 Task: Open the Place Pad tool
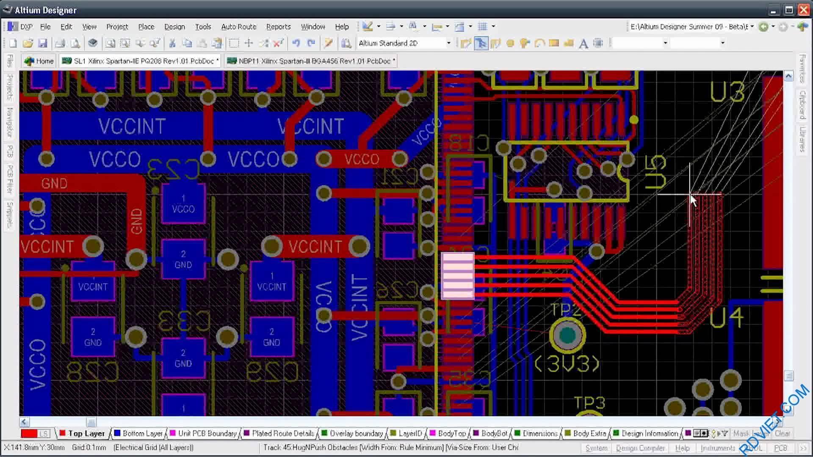pyautogui.click(x=509, y=43)
